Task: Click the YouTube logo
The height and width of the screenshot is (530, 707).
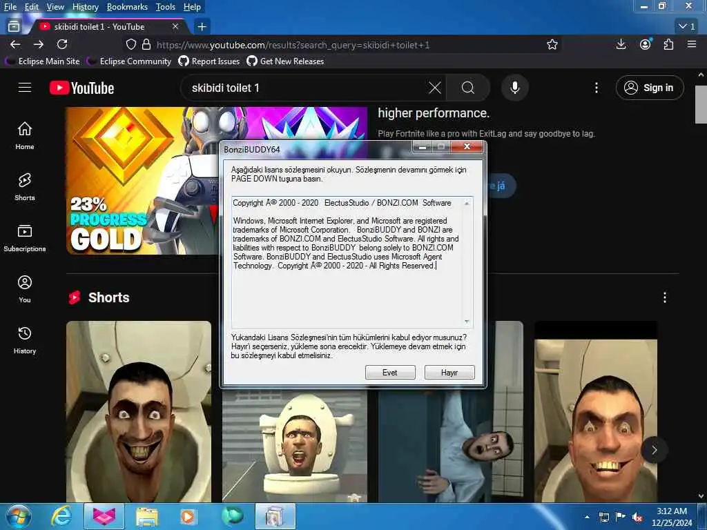Action: (82, 88)
